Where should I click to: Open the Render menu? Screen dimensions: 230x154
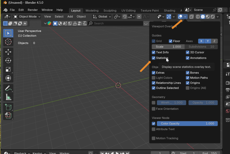tap(33, 10)
